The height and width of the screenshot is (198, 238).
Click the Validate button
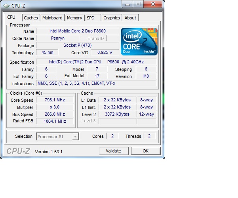tap(114, 151)
